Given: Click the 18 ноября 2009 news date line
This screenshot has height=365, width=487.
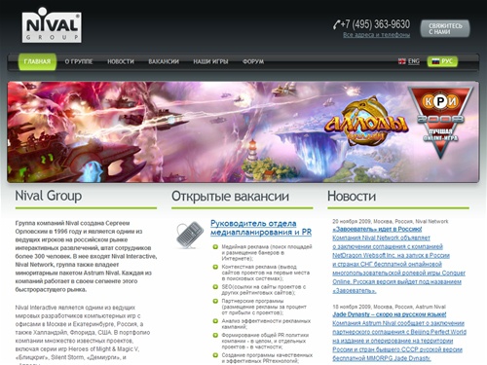Looking at the screenshot, I should 389,307.
